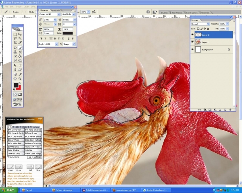Toggle Faux Bold in Character panel
The height and width of the screenshot is (193, 242).
pyautogui.click(x=41, y=39)
